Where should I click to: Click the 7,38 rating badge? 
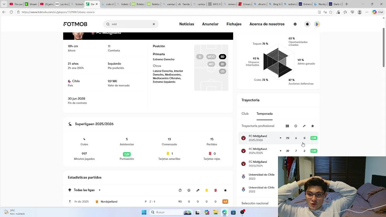tap(314, 138)
